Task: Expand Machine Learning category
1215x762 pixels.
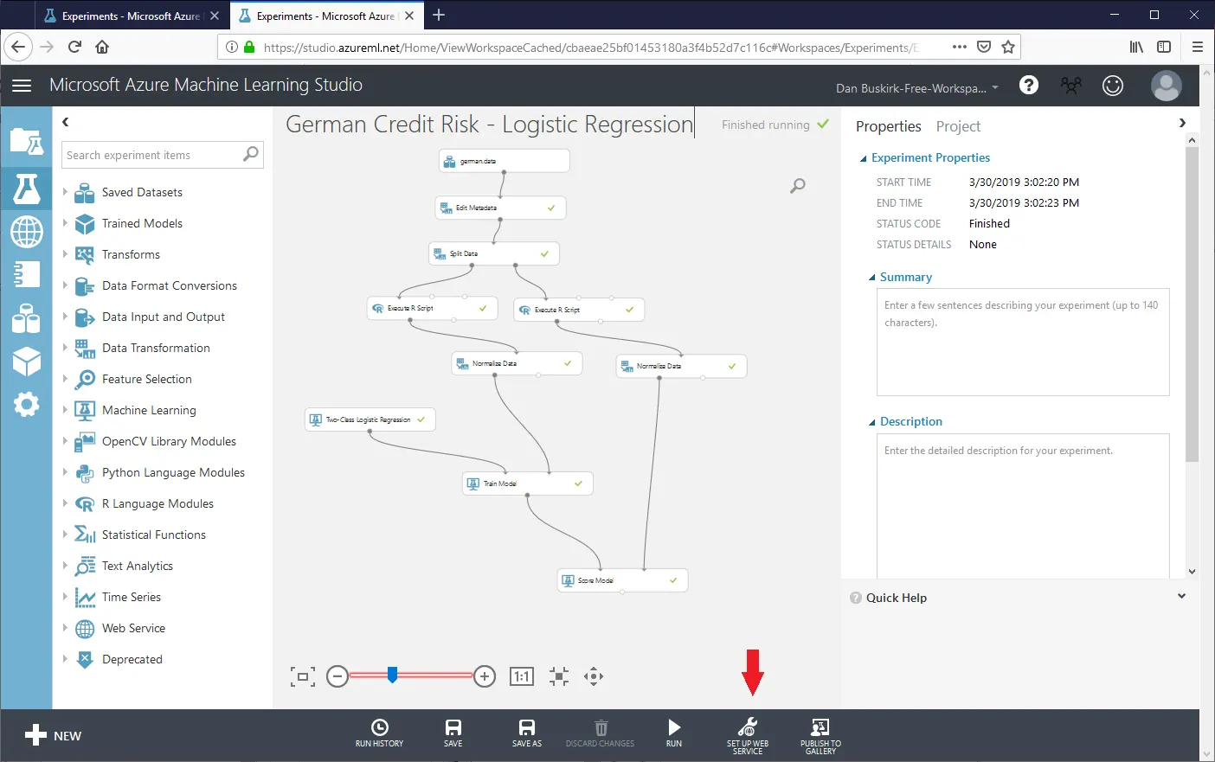Action: tap(64, 410)
